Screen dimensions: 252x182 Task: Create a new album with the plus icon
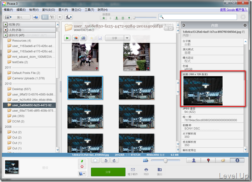[x=36, y=17]
